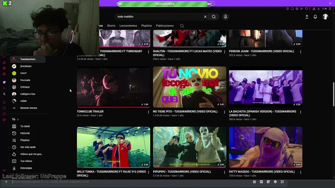Go to Callejero Fino subscription channel
Viewport: 335px width, 188px height.
(x=28, y=94)
